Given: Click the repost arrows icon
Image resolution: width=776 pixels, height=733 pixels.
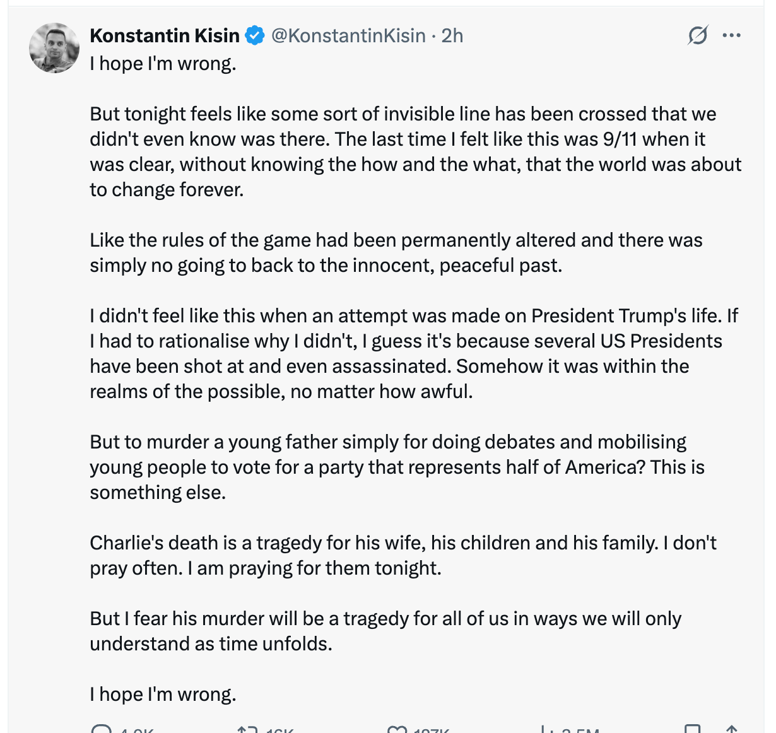Looking at the screenshot, I should coord(247,730).
